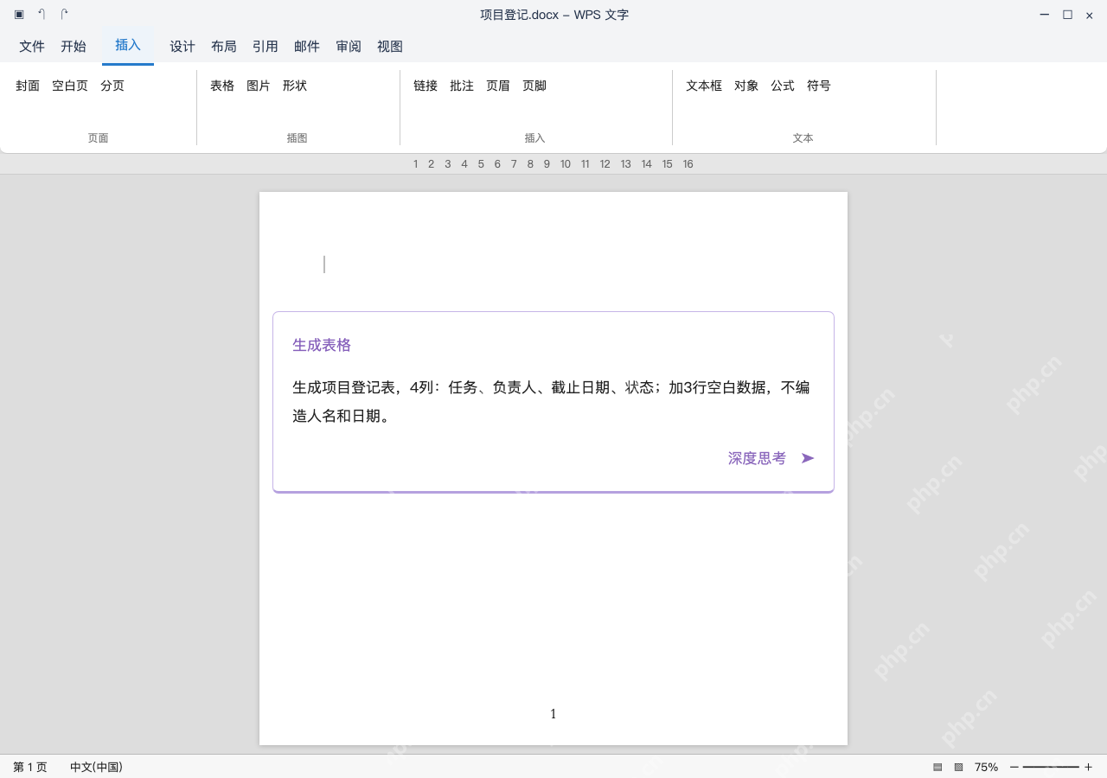Viewport: 1107px width, 778px height.
Task: Insert a 公式 equation
Action: (x=783, y=86)
